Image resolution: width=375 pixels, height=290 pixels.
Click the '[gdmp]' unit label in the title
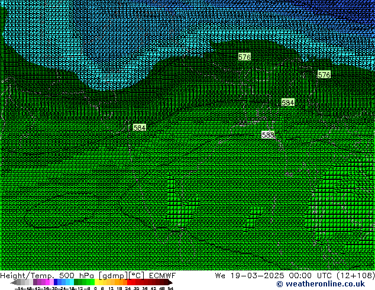(x=113, y=276)
